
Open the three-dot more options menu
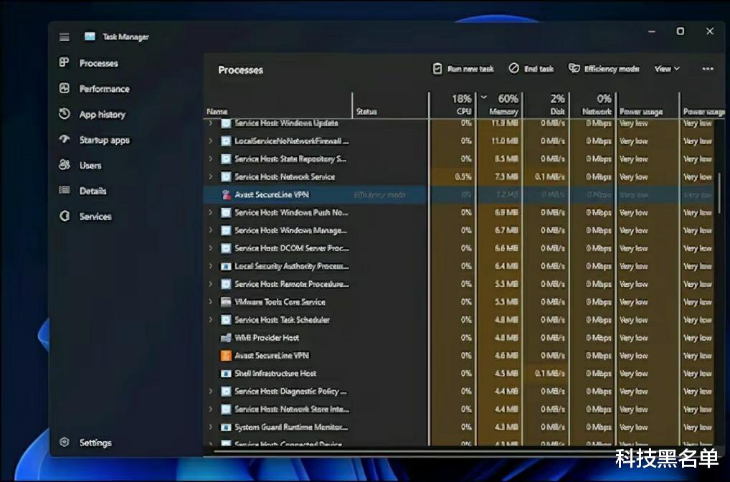(x=708, y=69)
